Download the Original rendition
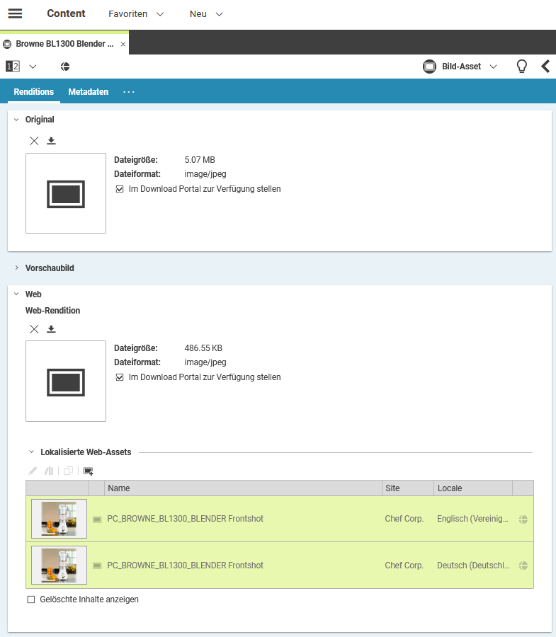Screen dimensions: 556x637 coord(51,141)
